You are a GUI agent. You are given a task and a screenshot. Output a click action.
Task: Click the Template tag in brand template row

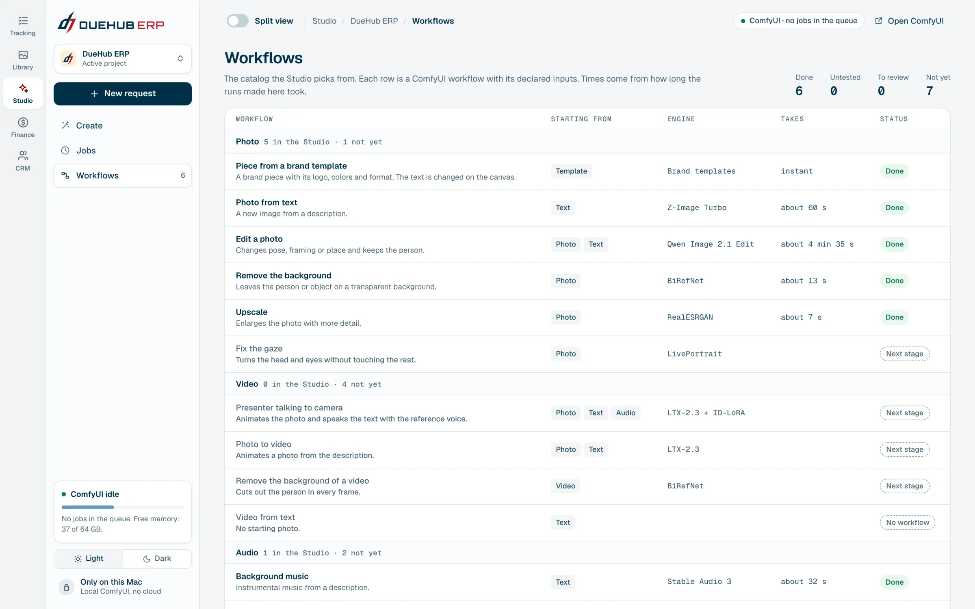571,171
